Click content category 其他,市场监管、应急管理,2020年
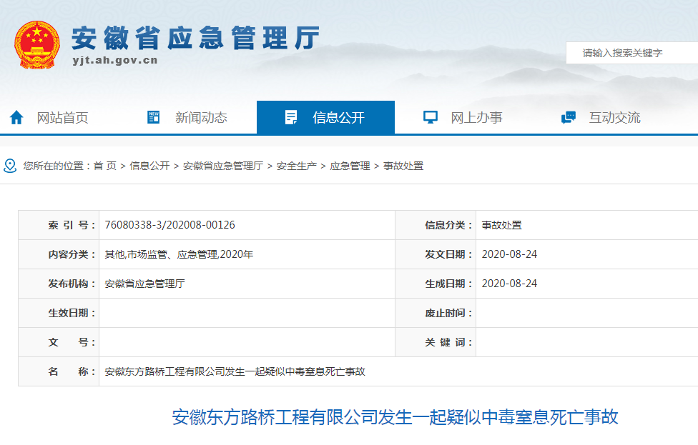The image size is (698, 445). pyautogui.click(x=179, y=254)
